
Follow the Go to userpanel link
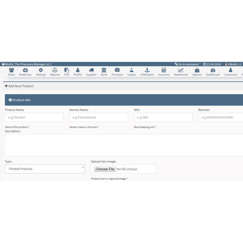pyautogui.click(x=186, y=64)
